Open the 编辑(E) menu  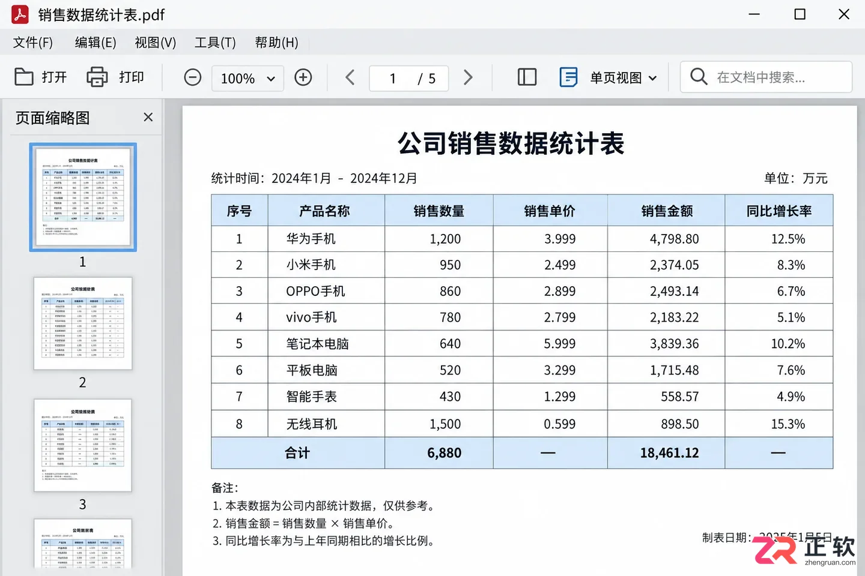96,43
